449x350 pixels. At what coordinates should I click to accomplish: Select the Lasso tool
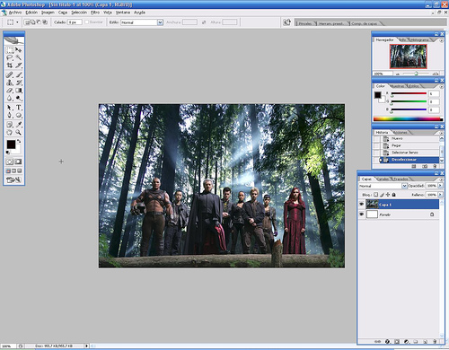coord(10,57)
